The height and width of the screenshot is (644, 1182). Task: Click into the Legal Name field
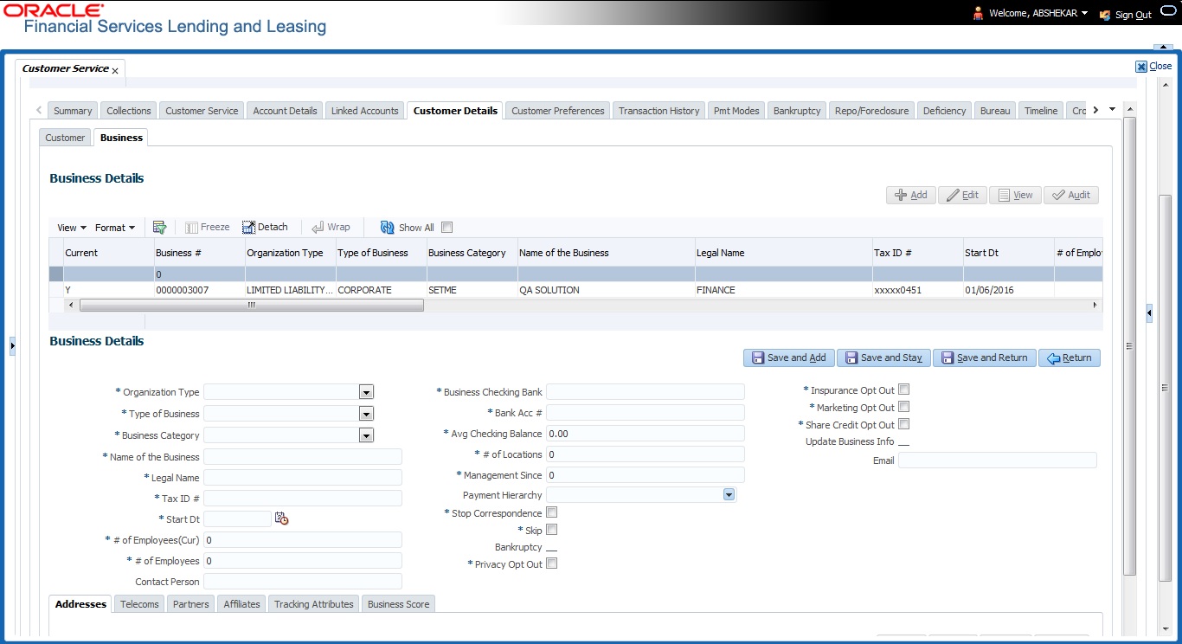[303, 478]
